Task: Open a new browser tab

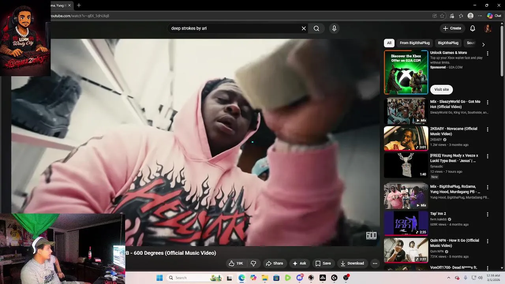Action: pyautogui.click(x=79, y=6)
